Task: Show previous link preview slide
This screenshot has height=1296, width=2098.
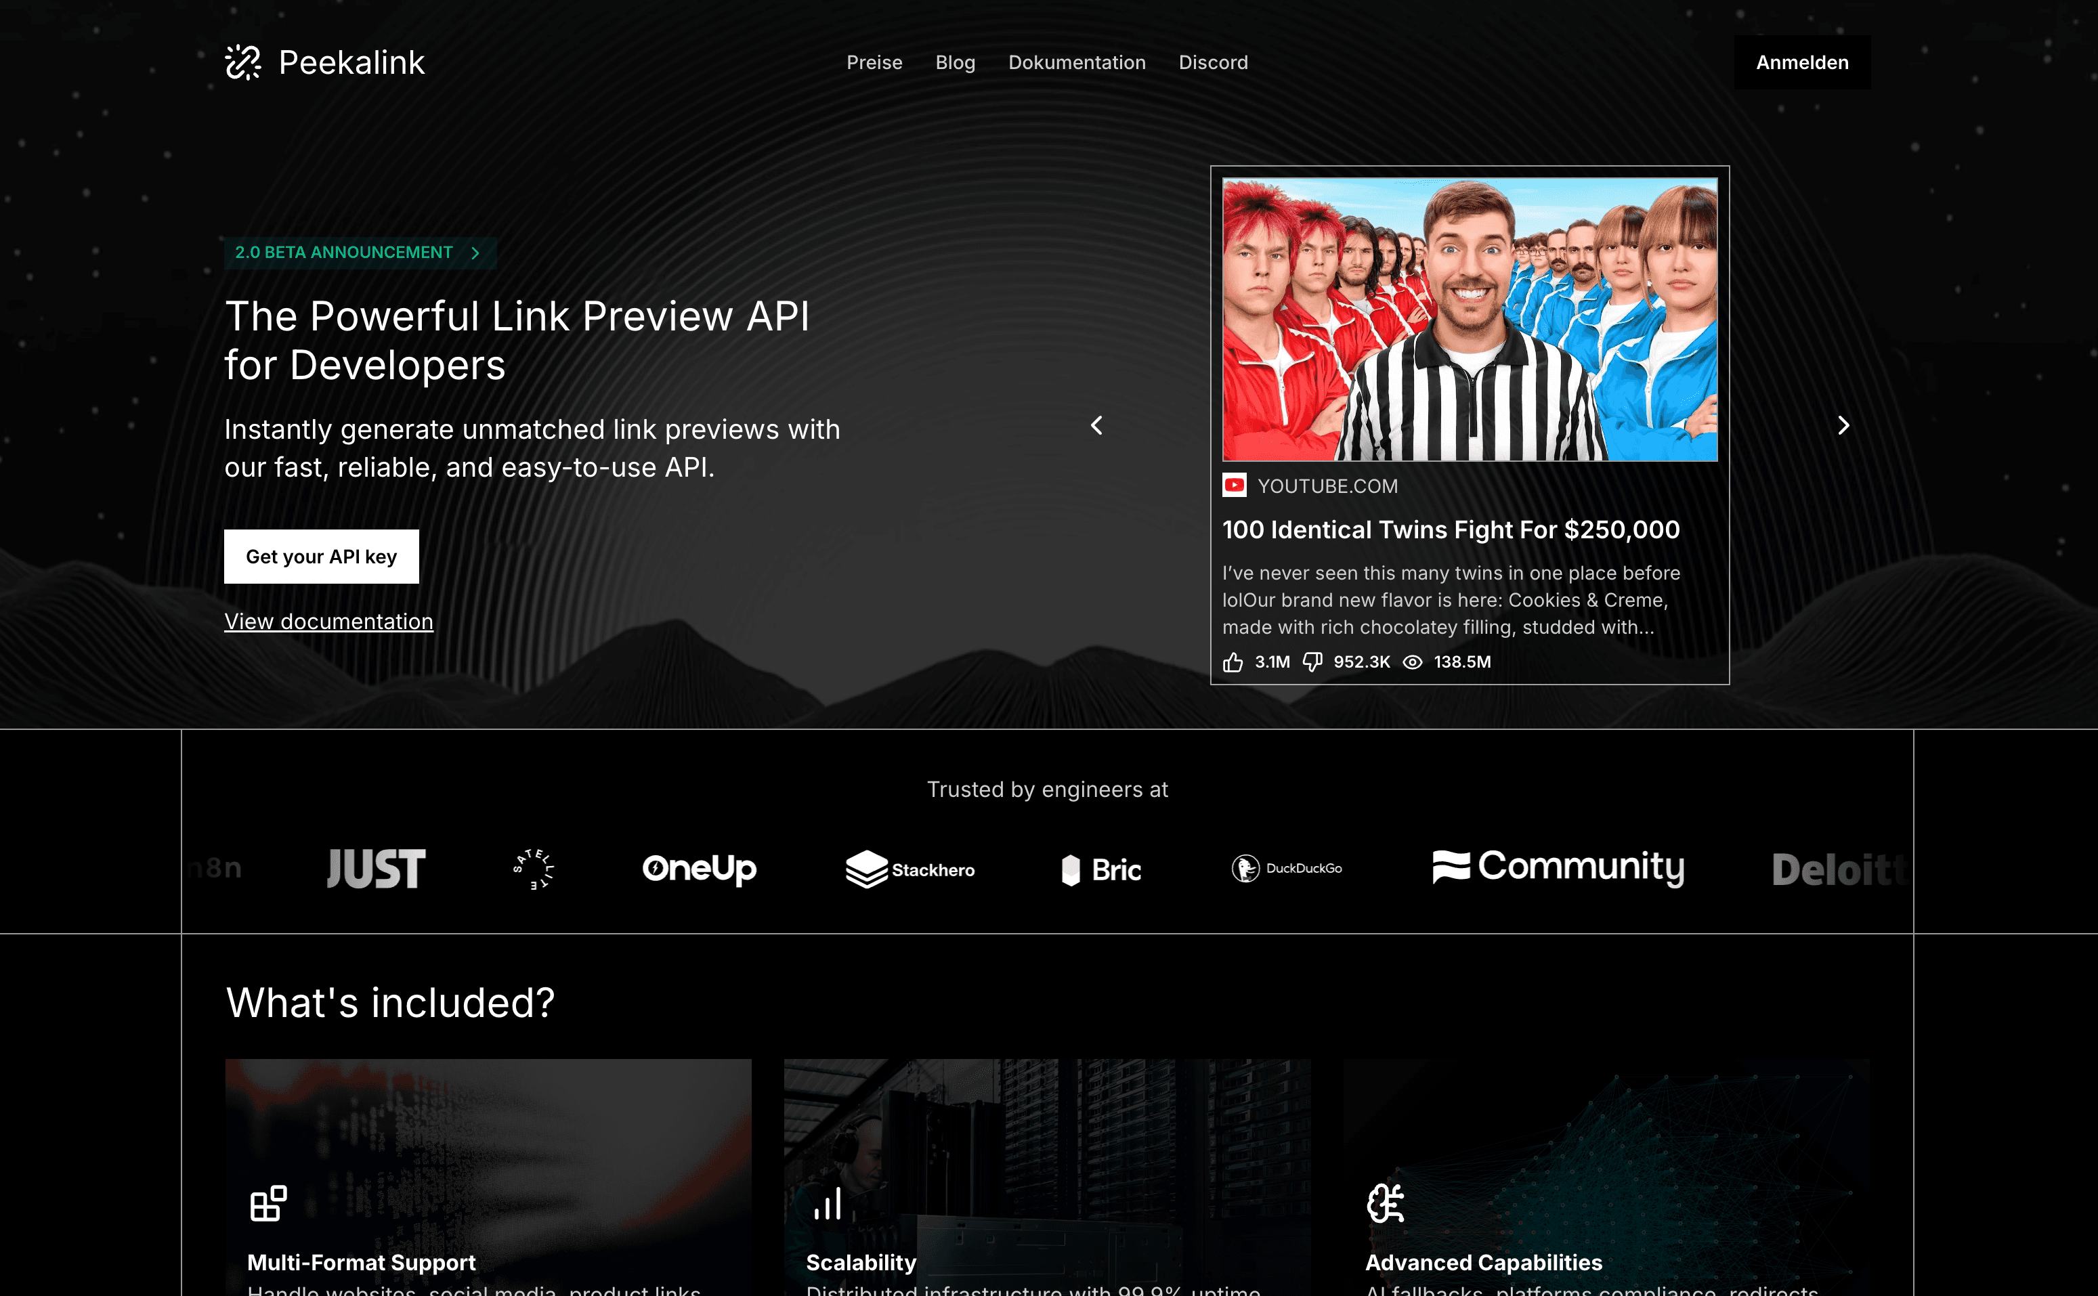Action: click(x=1097, y=425)
